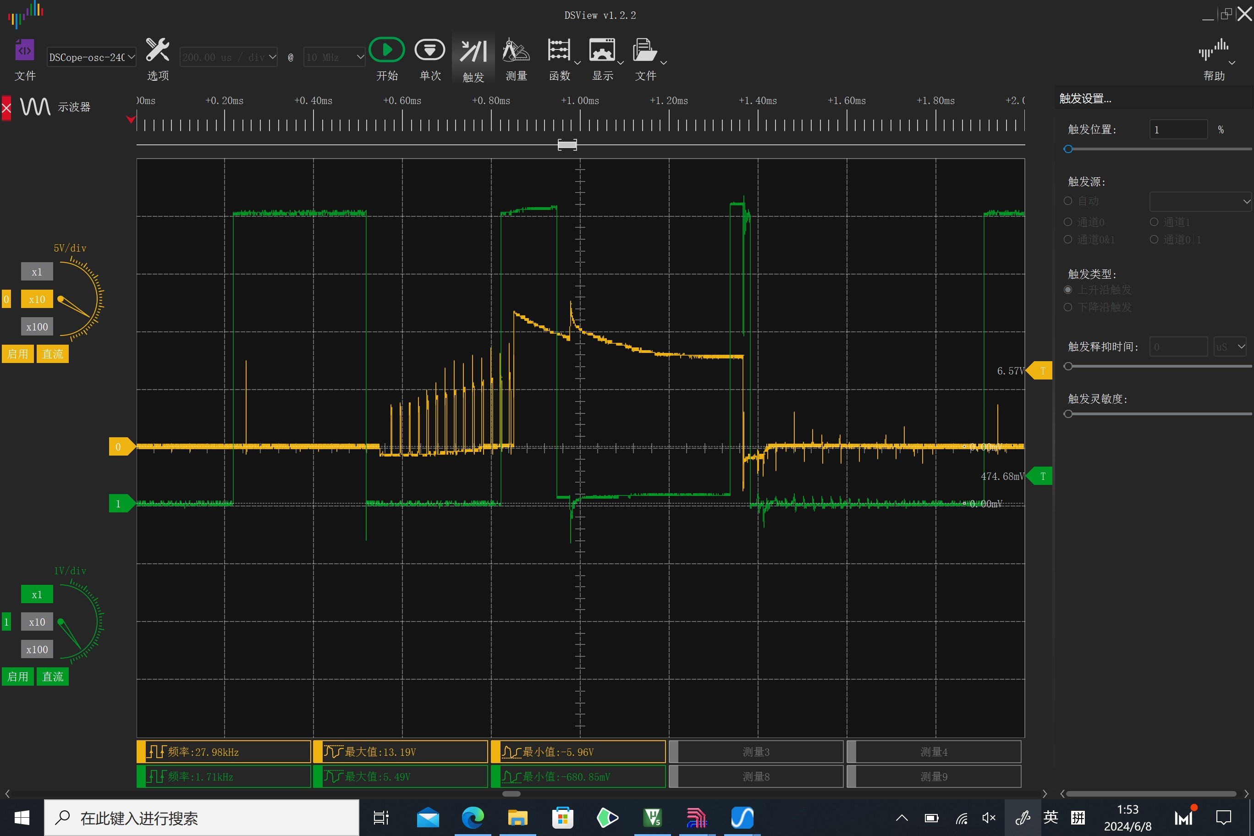
Task: Click channel 0 DC coupling (直流) button
Action: coord(52,353)
